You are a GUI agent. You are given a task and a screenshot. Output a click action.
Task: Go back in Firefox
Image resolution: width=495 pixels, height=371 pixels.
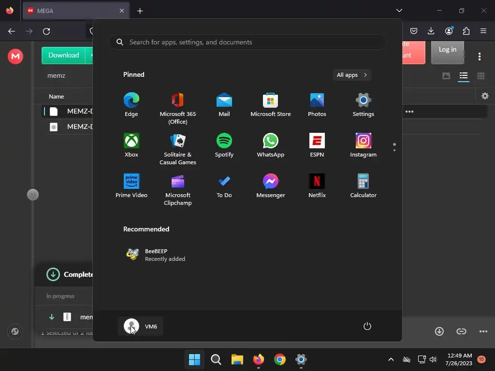(12, 31)
